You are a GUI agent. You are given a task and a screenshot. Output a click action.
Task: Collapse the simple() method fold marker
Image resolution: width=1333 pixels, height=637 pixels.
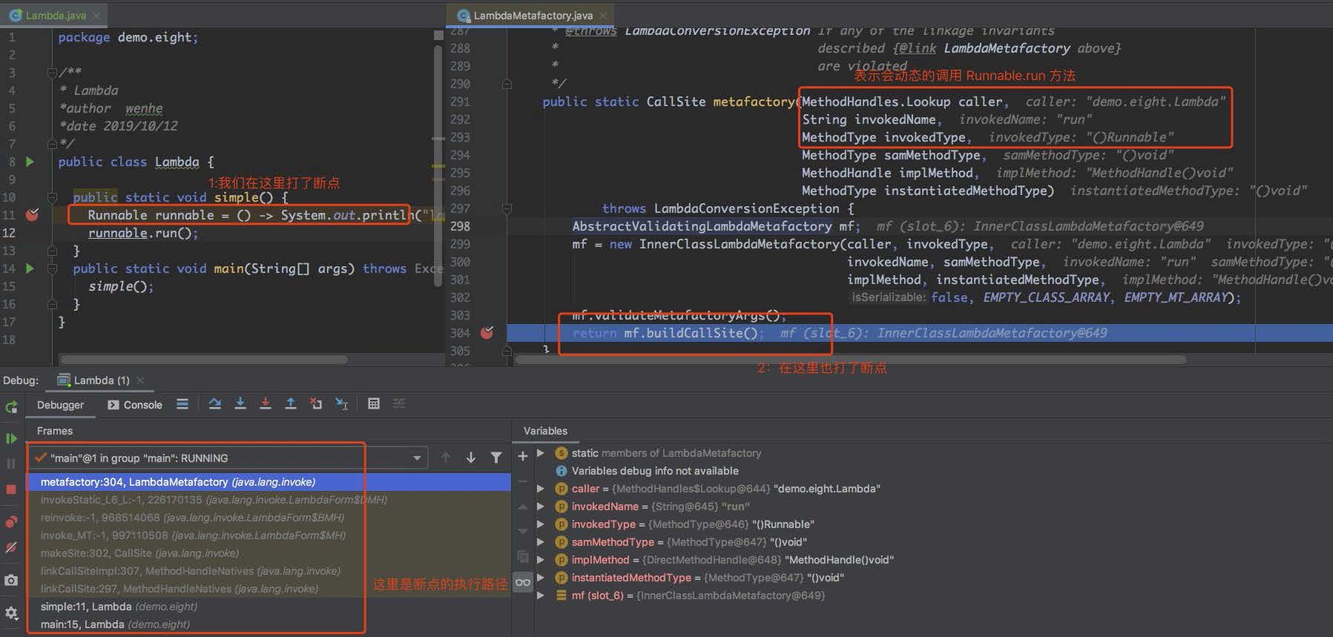(x=53, y=197)
